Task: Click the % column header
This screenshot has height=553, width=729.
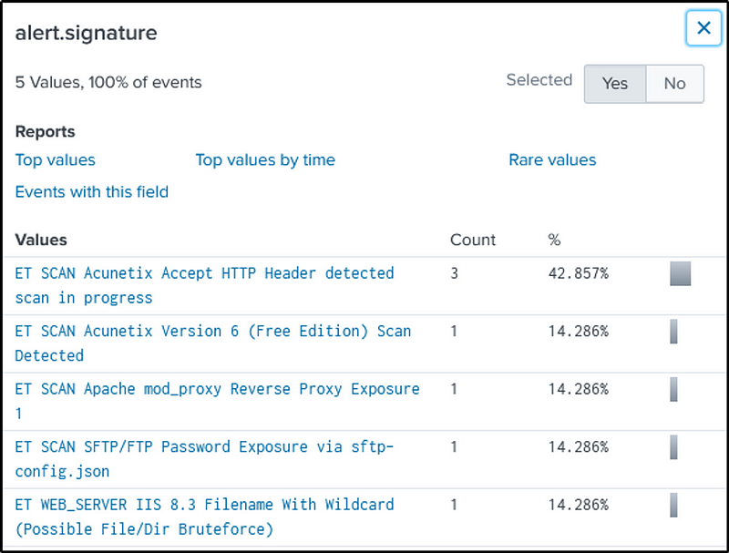Action: tap(554, 241)
